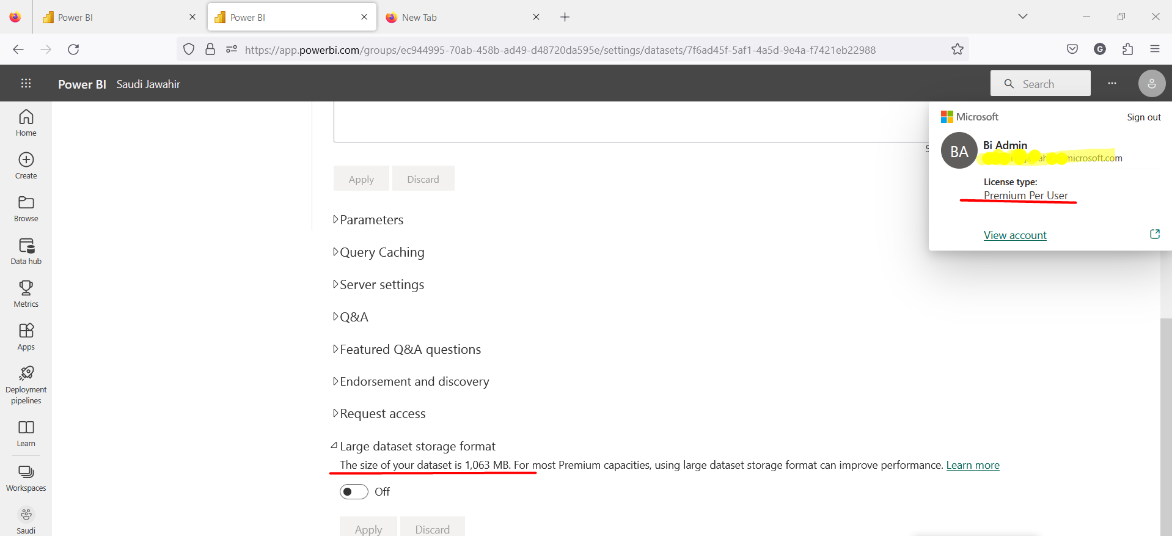Open the Workspaces pane
Viewport: 1172px width, 536px height.
click(26, 478)
